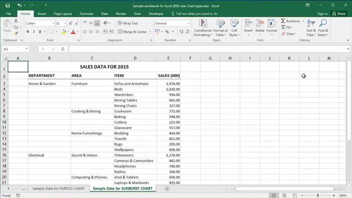
Task: Expand the font size dropdown
Action: (x=65, y=23)
